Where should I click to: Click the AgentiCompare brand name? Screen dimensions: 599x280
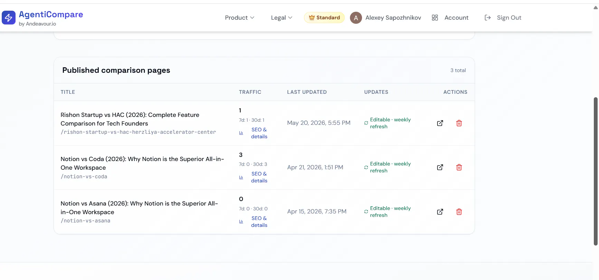click(51, 14)
